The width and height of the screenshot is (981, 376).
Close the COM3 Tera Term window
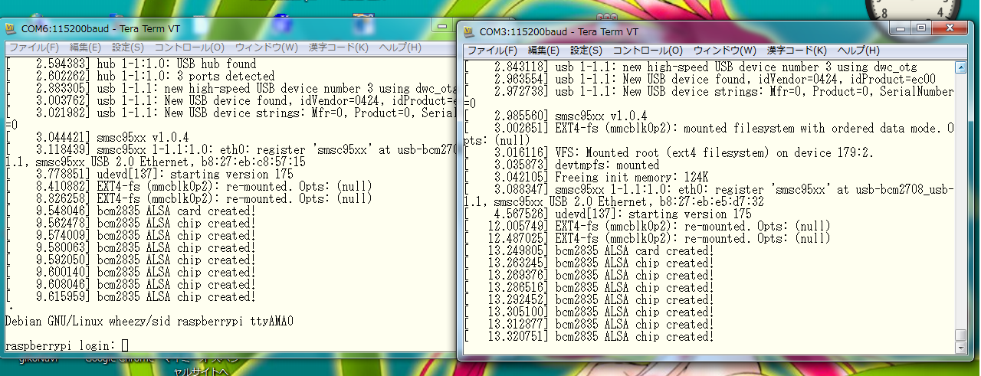[x=950, y=28]
